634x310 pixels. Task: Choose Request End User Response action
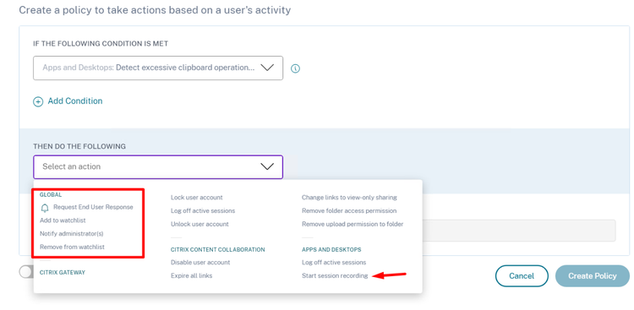tap(93, 207)
